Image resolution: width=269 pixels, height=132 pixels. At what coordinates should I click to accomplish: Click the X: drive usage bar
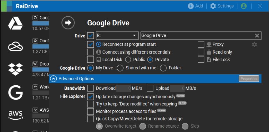pyautogui.click(x=41, y=46)
